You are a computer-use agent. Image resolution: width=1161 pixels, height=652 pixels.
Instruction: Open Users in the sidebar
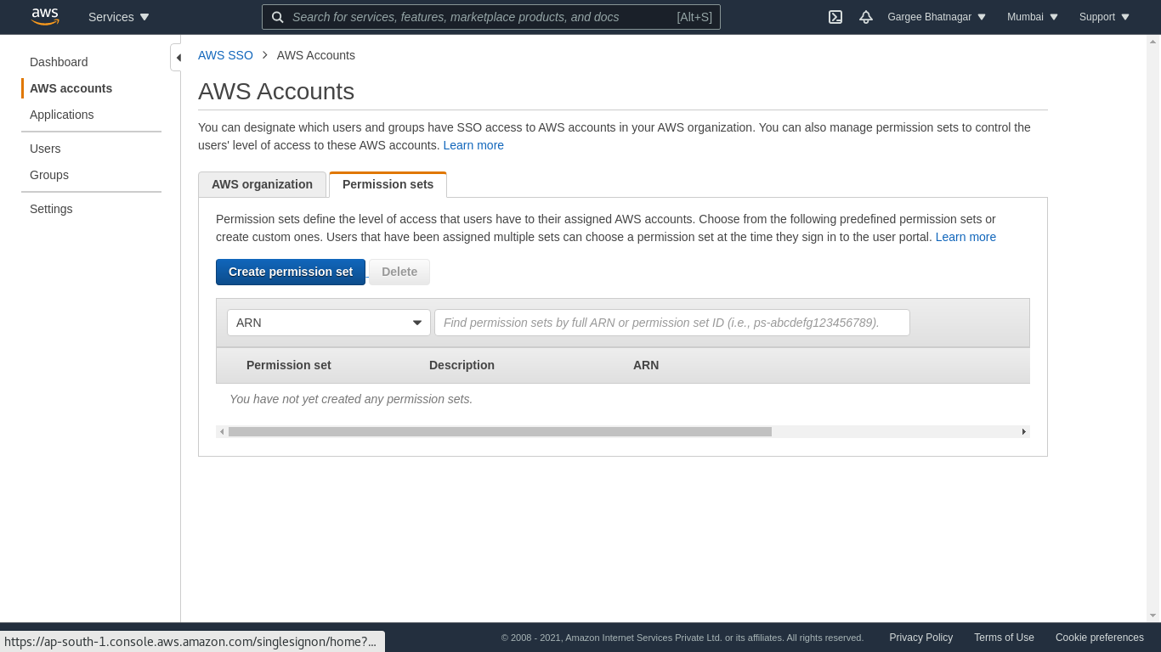click(45, 149)
